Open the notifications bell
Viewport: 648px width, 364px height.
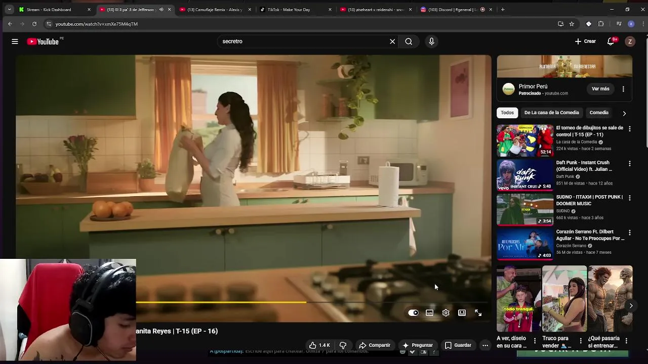click(x=611, y=41)
